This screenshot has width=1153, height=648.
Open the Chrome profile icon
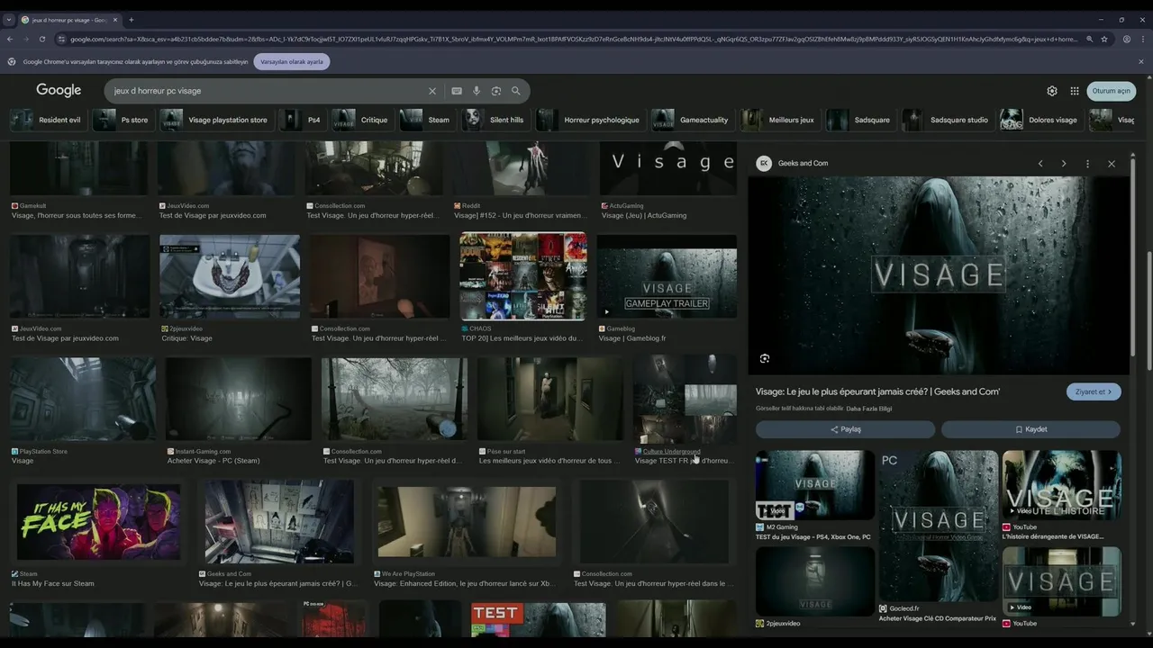pyautogui.click(x=1127, y=39)
